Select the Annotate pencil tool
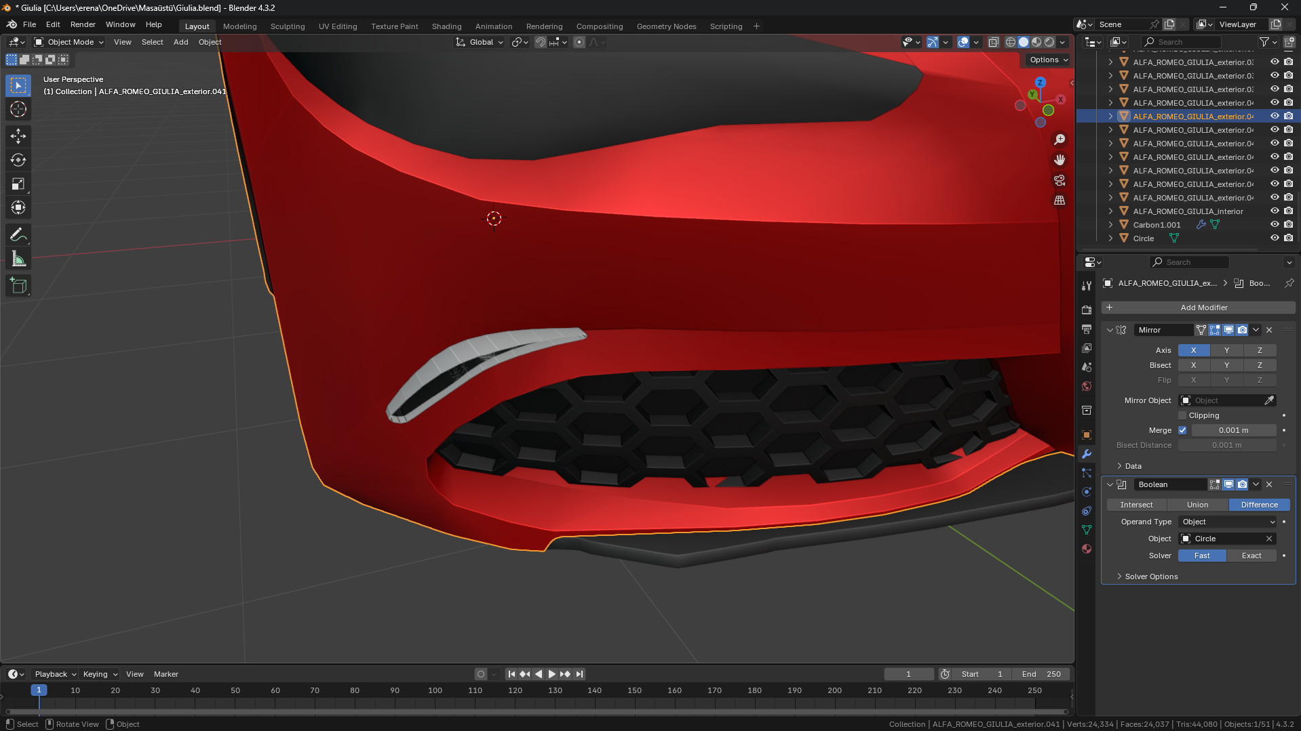Image resolution: width=1301 pixels, height=731 pixels. point(18,235)
